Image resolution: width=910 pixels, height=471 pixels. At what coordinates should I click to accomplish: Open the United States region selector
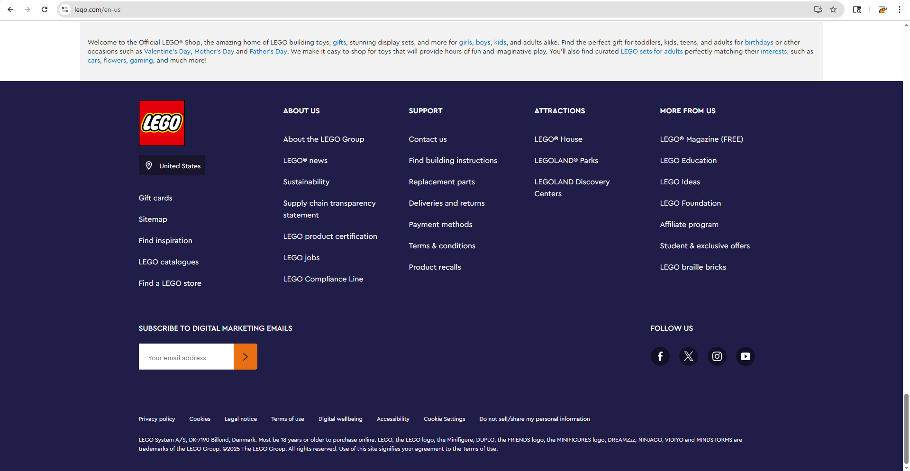click(x=172, y=165)
